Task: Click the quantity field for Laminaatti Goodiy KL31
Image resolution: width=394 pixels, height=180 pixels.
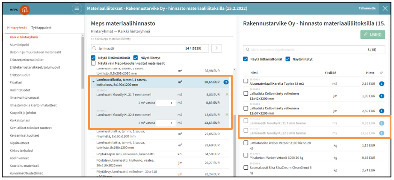Action: click(x=166, y=103)
